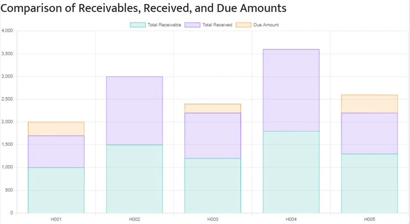
Task: Select H003 purple Total Received segment
Action: point(213,136)
